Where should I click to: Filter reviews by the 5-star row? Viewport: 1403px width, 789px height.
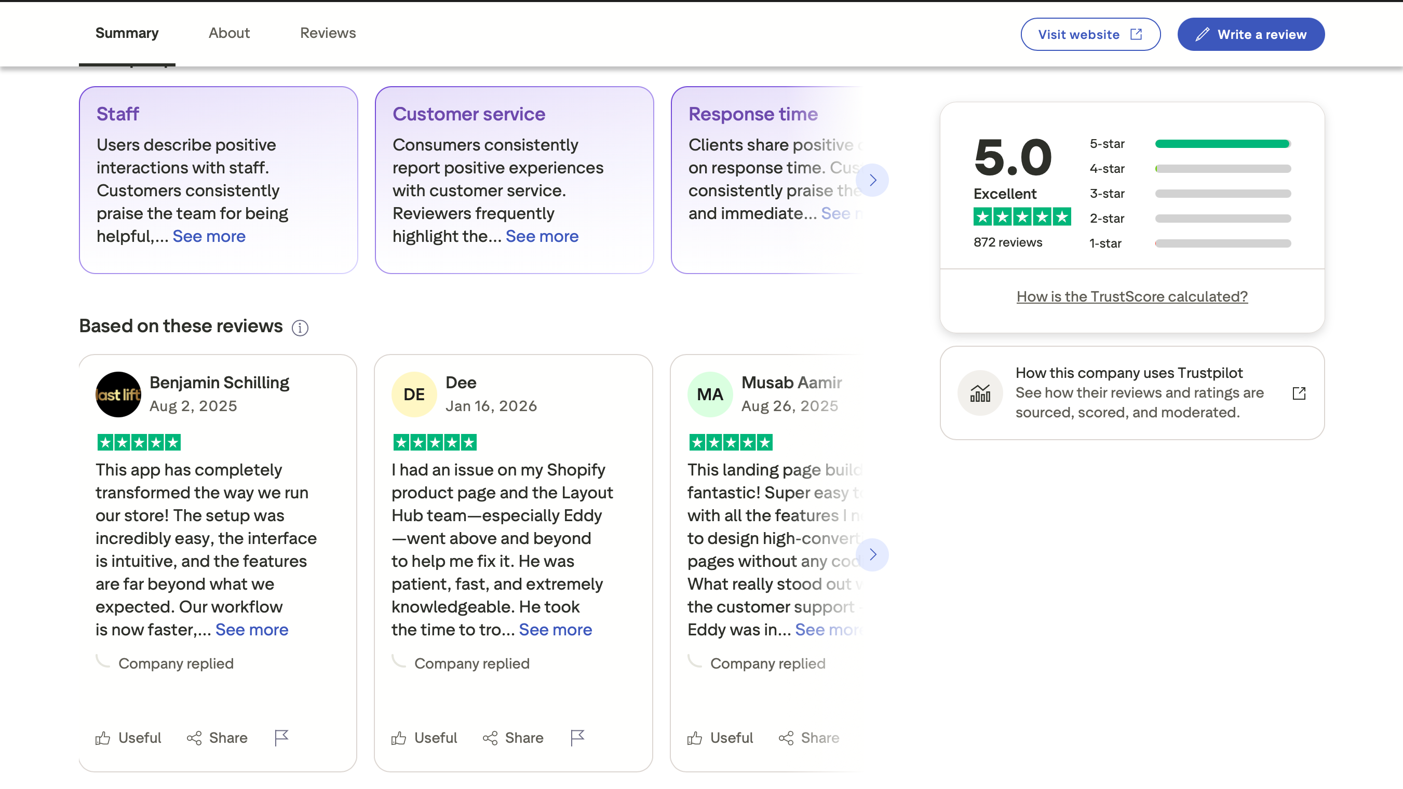(1189, 144)
